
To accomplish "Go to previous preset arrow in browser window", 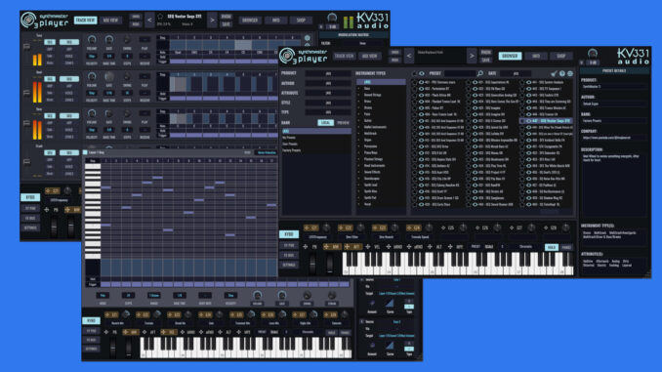I will tap(409, 56).
